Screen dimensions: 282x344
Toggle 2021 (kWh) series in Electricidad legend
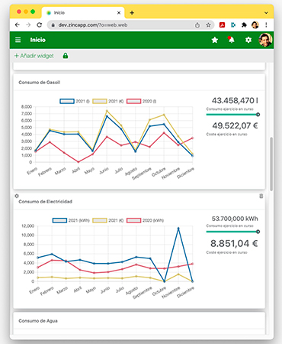point(71,220)
